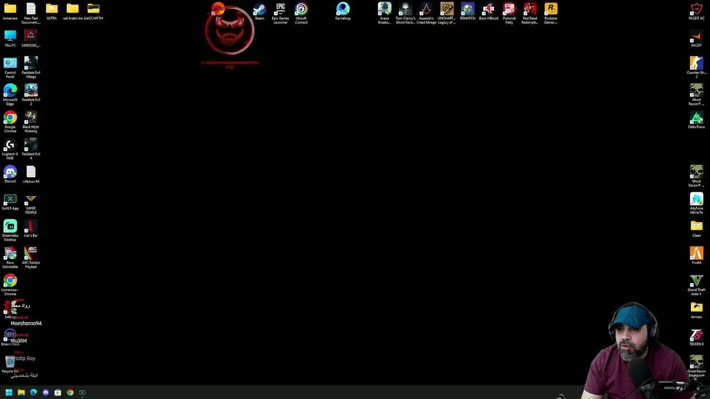Select the This PC desktop icon
The height and width of the screenshot is (399, 710).
point(10,39)
